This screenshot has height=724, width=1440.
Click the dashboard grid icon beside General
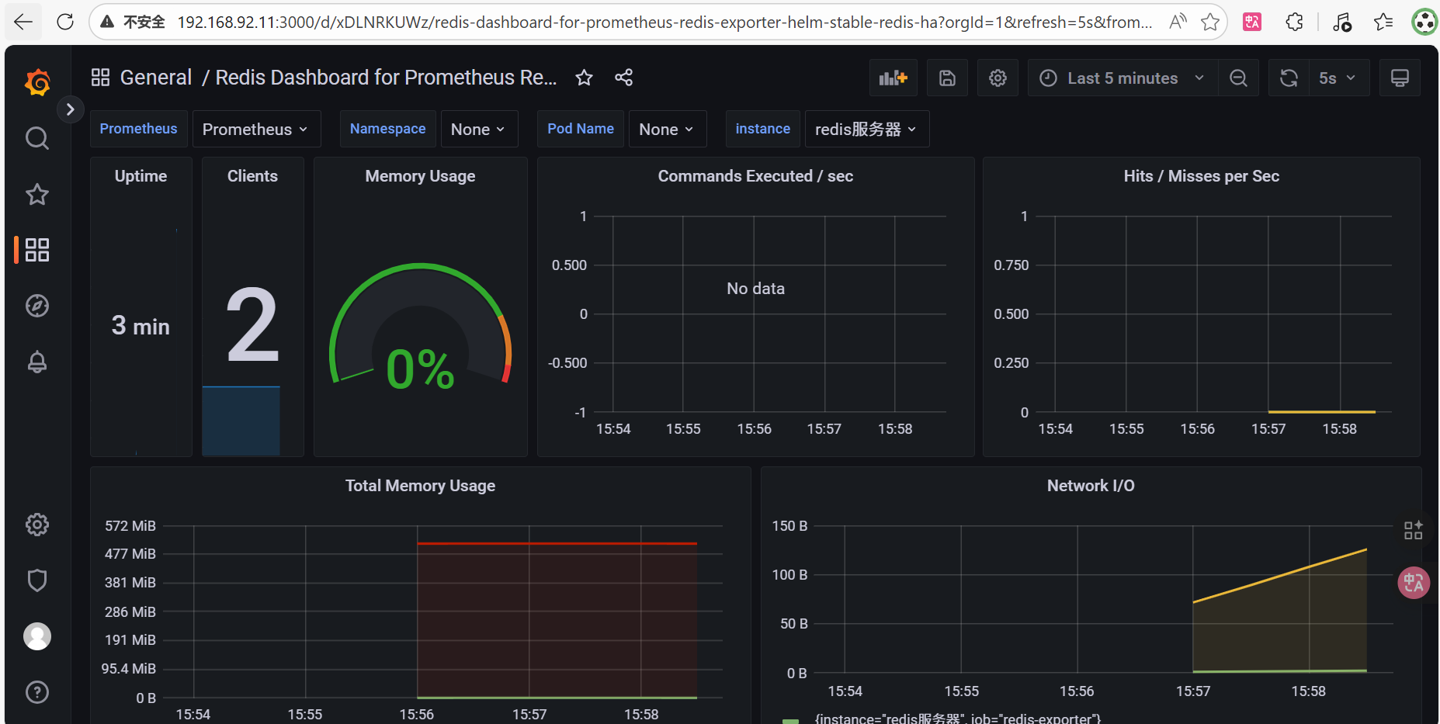(100, 78)
